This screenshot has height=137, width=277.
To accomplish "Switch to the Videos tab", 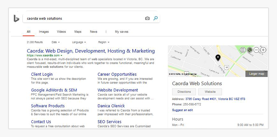I will tap(61, 32).
